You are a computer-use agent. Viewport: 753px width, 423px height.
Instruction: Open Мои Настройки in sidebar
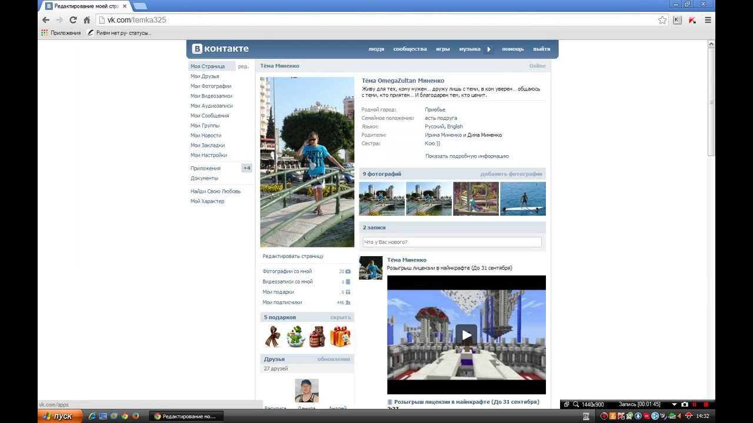pyautogui.click(x=209, y=155)
